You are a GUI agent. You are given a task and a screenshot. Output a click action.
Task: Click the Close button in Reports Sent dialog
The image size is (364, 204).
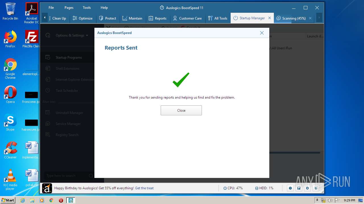pyautogui.click(x=181, y=110)
